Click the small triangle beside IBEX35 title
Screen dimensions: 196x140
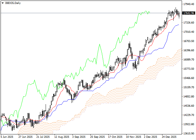(x=3, y=3)
